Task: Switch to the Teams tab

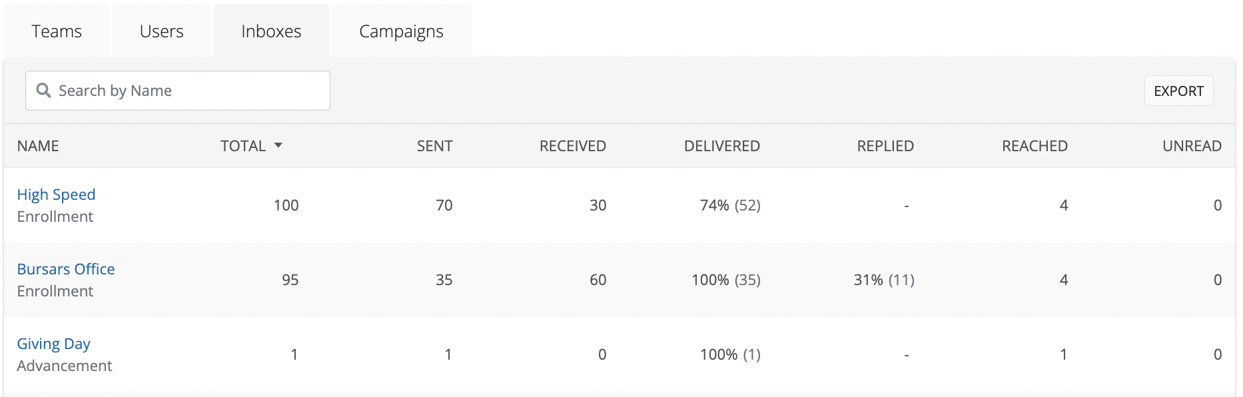Action: 57,31
